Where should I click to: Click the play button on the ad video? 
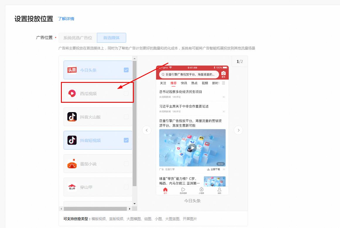(192, 148)
